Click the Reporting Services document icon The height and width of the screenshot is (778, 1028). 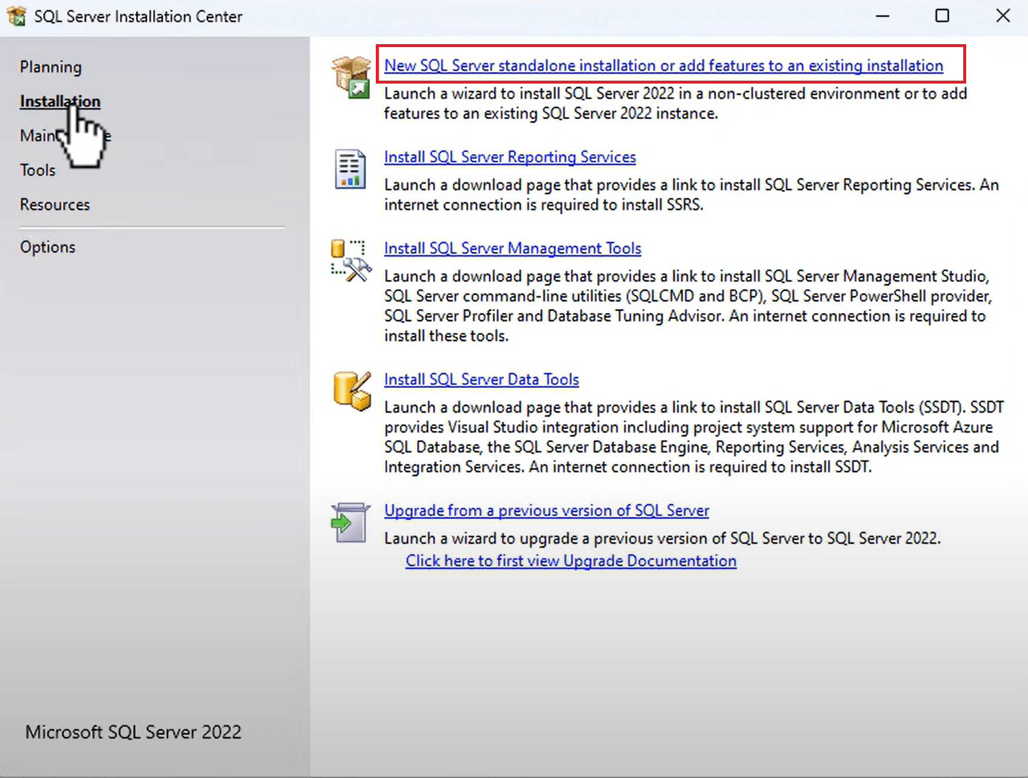coord(350,169)
